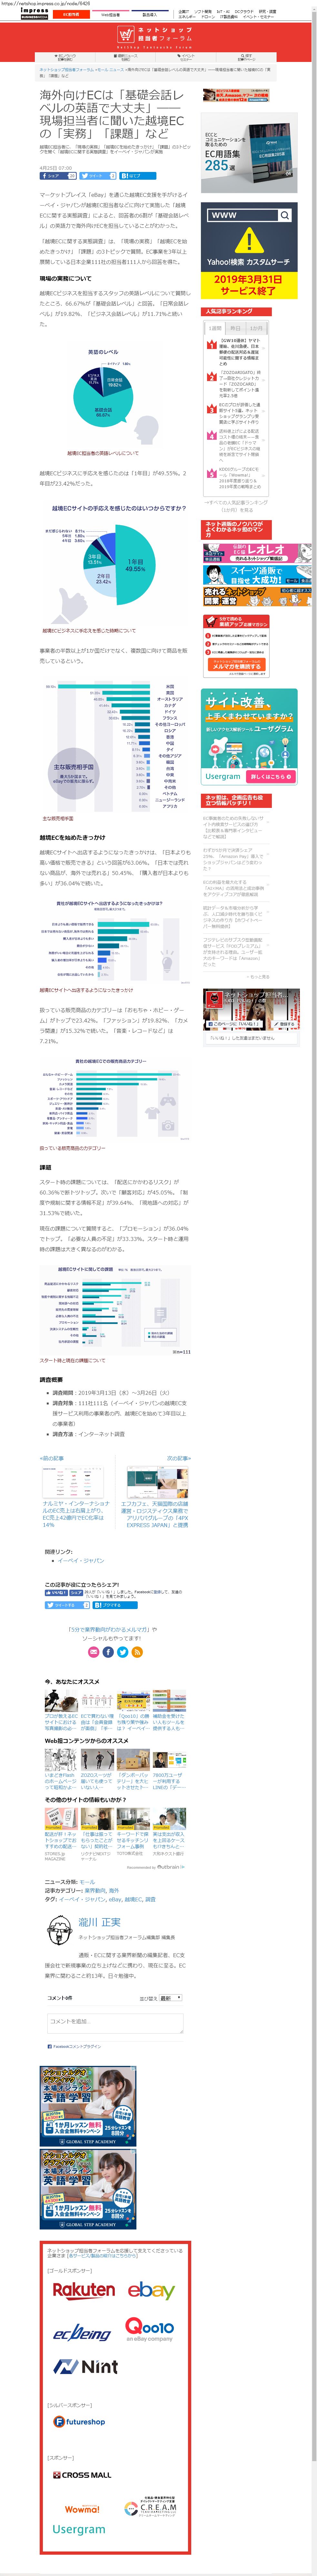317x2576 pixels.
Task: Click the orange RSS feed icon
Action: 137,1652
